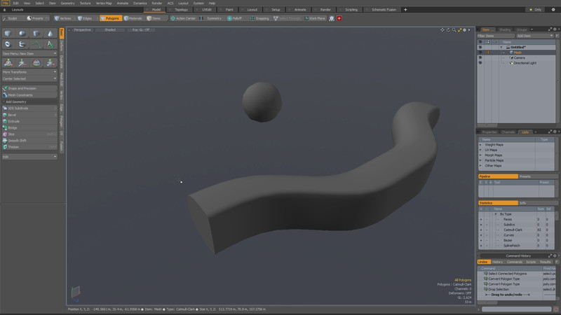Viewport: 561px width, 315px height.
Task: Switch to the UVEdit layout tab
Action: click(x=207, y=10)
